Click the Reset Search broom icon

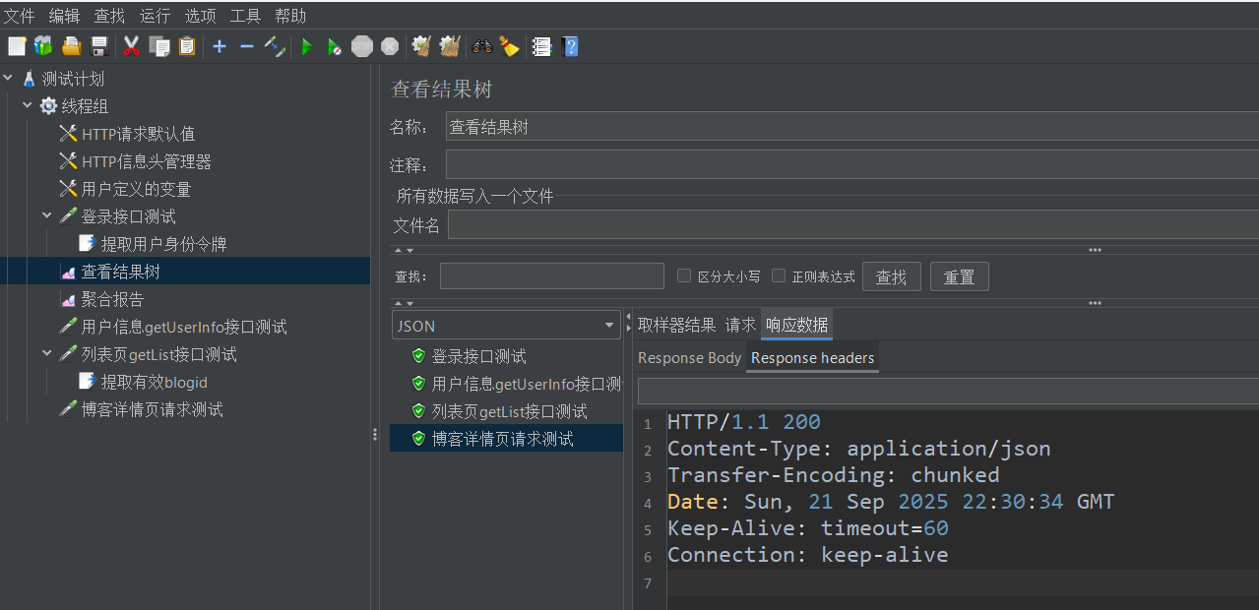pos(509,46)
